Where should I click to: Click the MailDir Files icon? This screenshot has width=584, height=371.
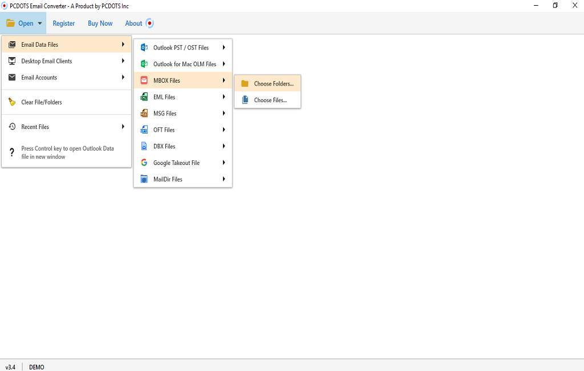[x=144, y=179]
